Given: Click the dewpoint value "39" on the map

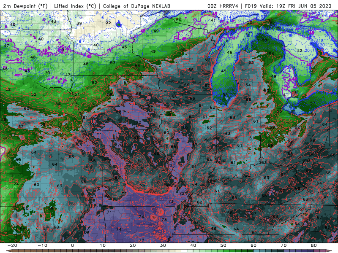Looking at the screenshot, I should [x=79, y=24].
